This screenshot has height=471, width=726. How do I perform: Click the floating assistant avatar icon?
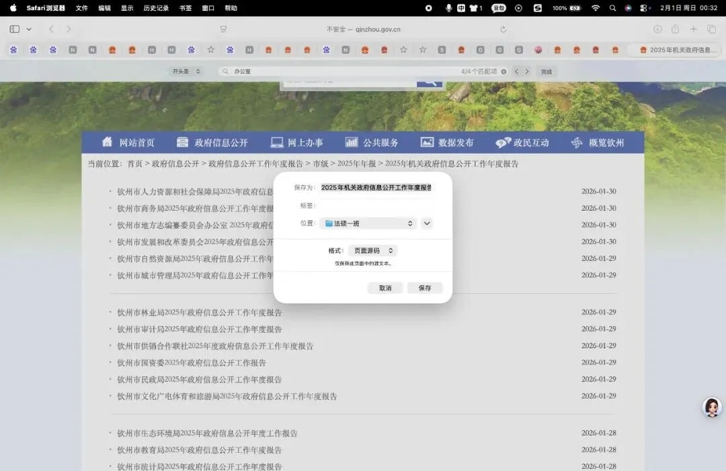tap(712, 407)
